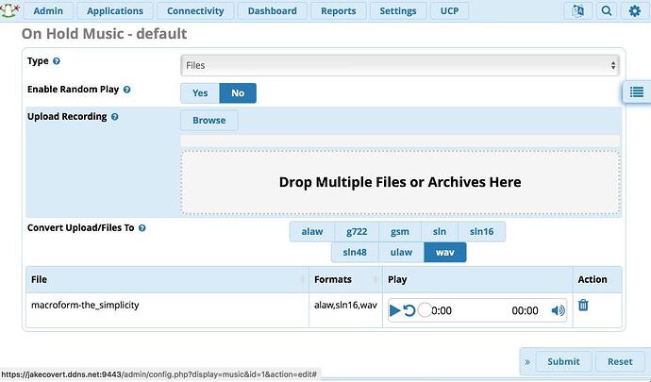
Task: Reset the form
Action: tap(620, 361)
